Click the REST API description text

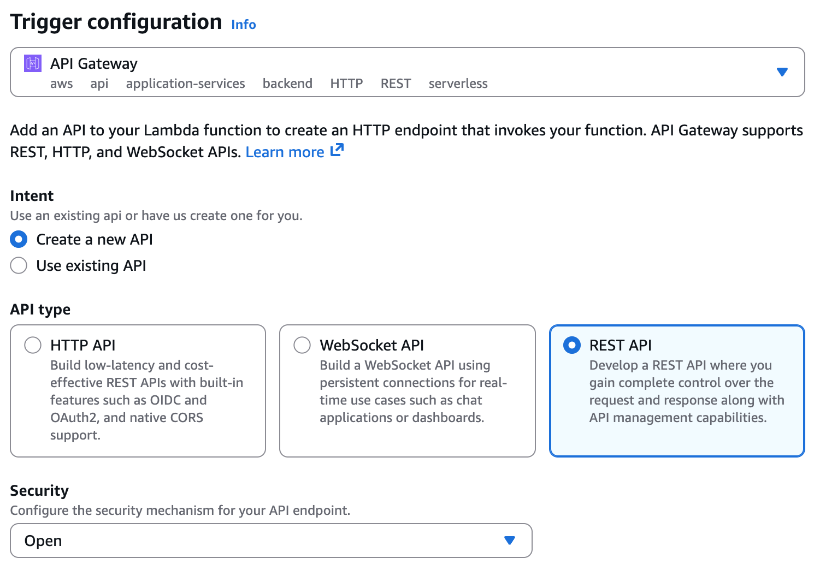(687, 391)
